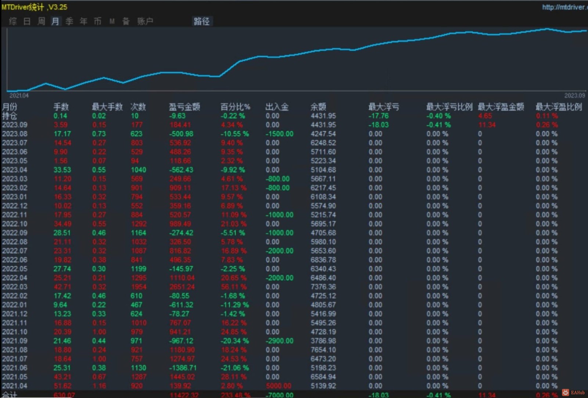Select the 2022.03 monthly row
588x398 pixels.
[x=294, y=287]
